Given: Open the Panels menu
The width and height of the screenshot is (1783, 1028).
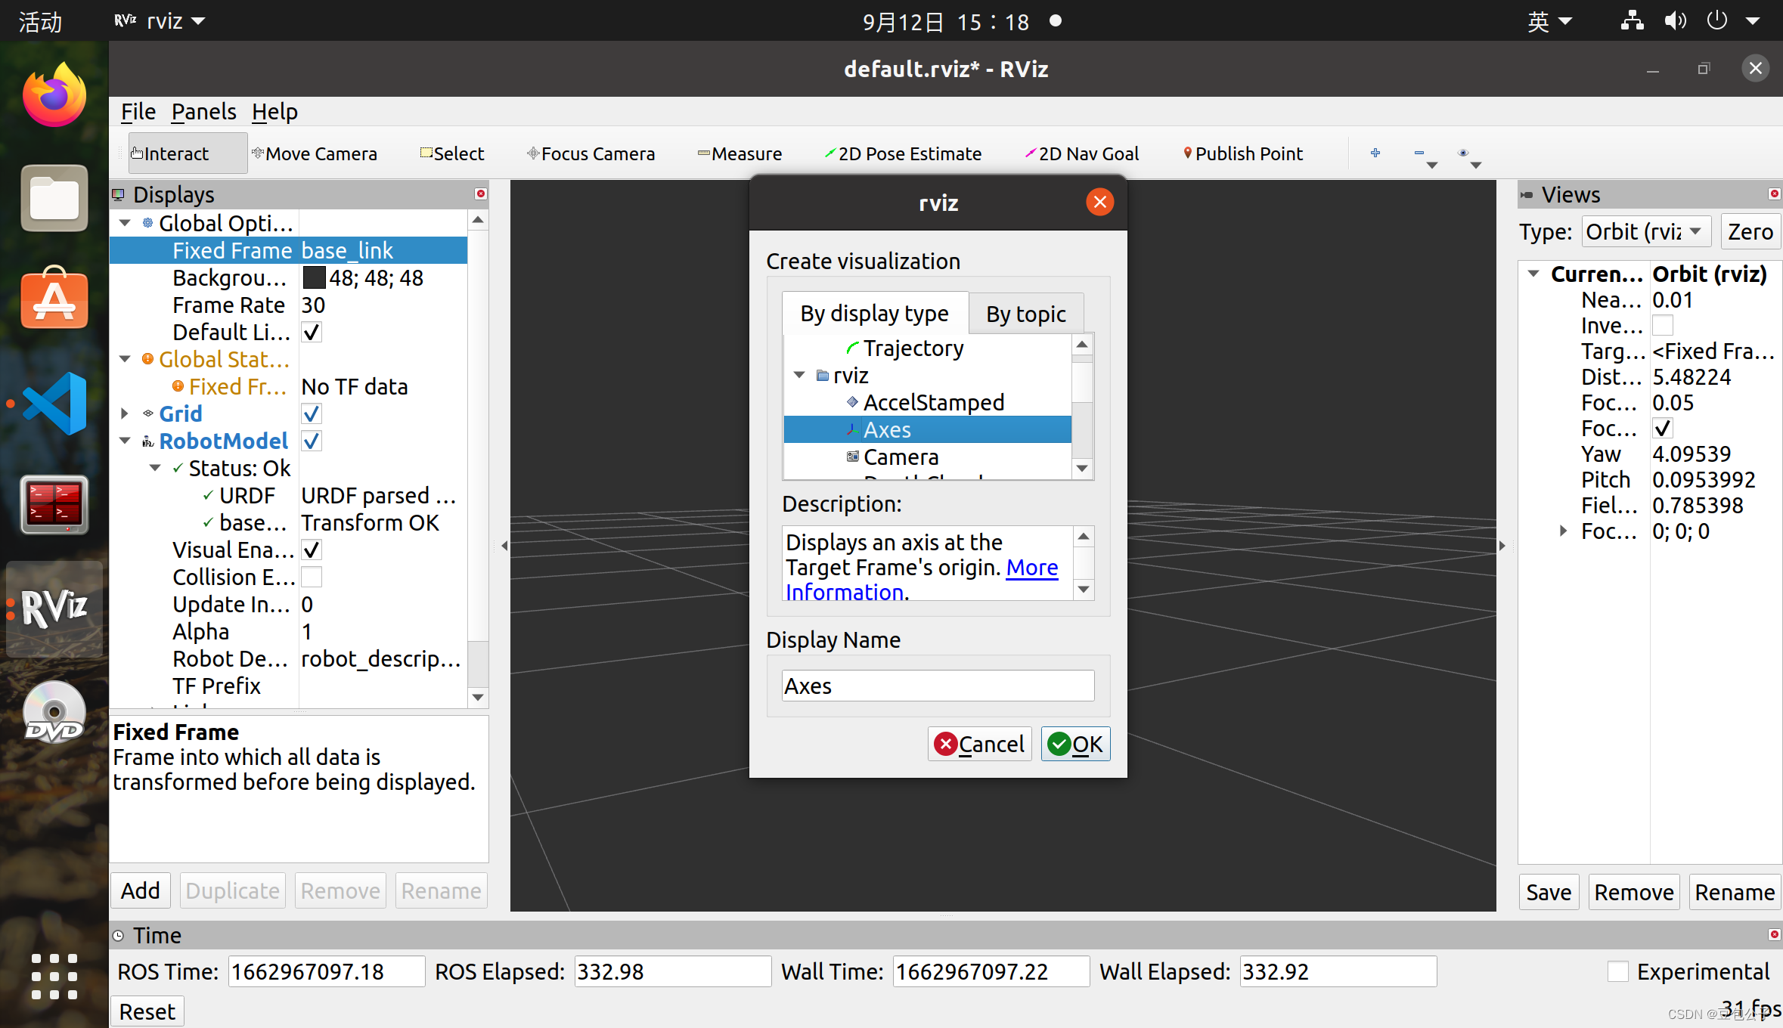Looking at the screenshot, I should pos(203,111).
